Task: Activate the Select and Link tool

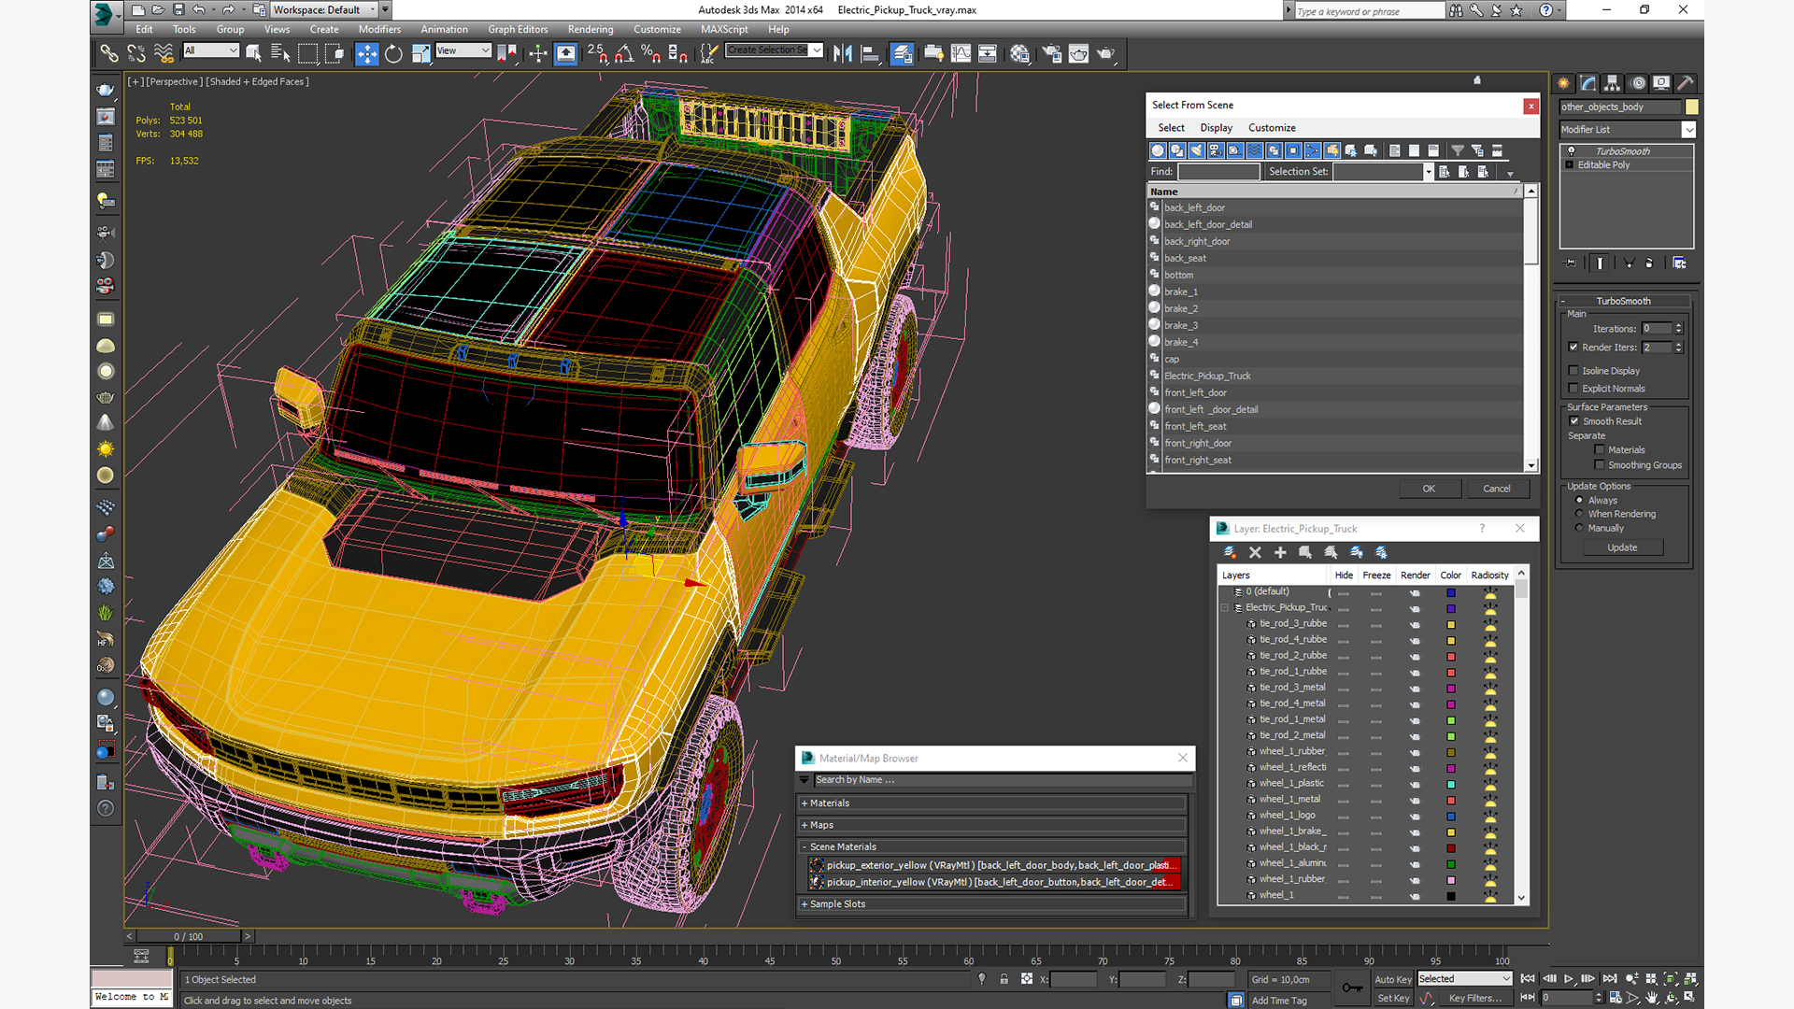Action: [109, 53]
